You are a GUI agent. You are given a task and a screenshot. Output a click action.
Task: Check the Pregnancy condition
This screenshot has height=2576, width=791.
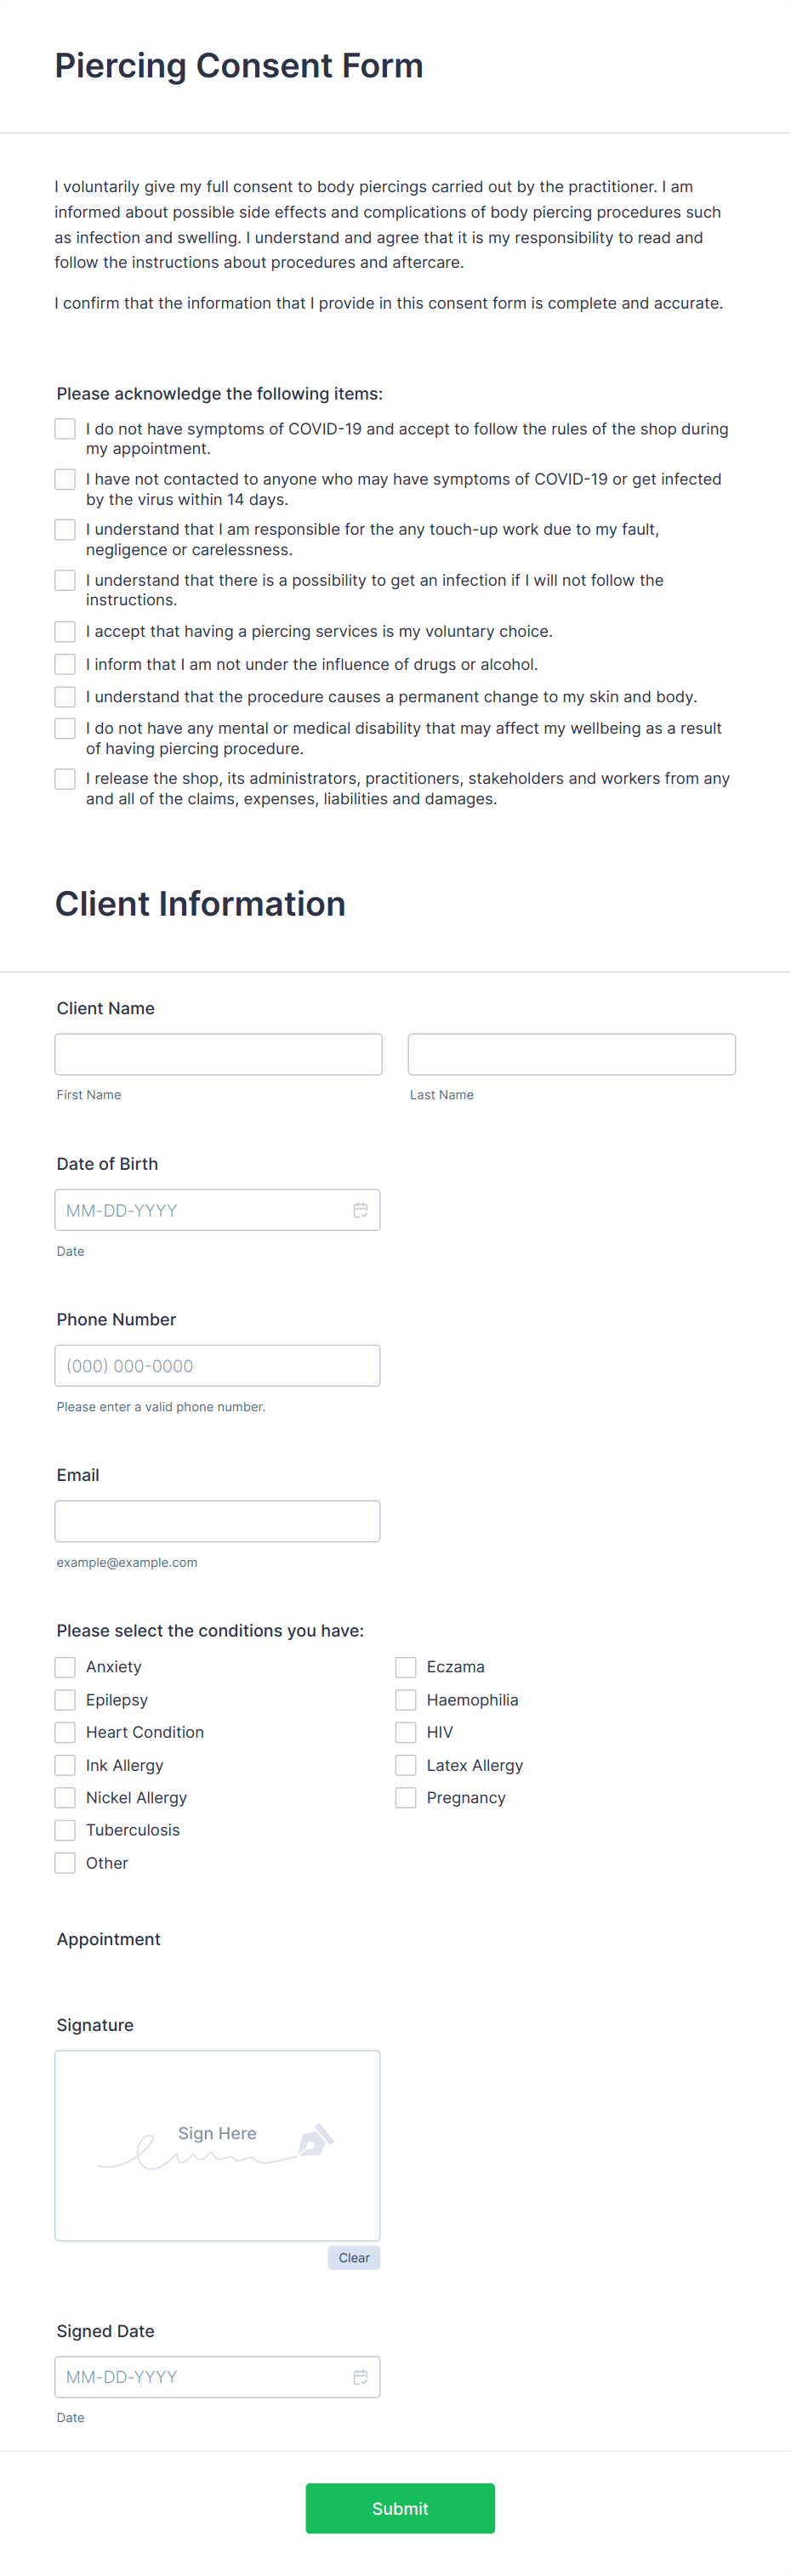click(406, 1797)
